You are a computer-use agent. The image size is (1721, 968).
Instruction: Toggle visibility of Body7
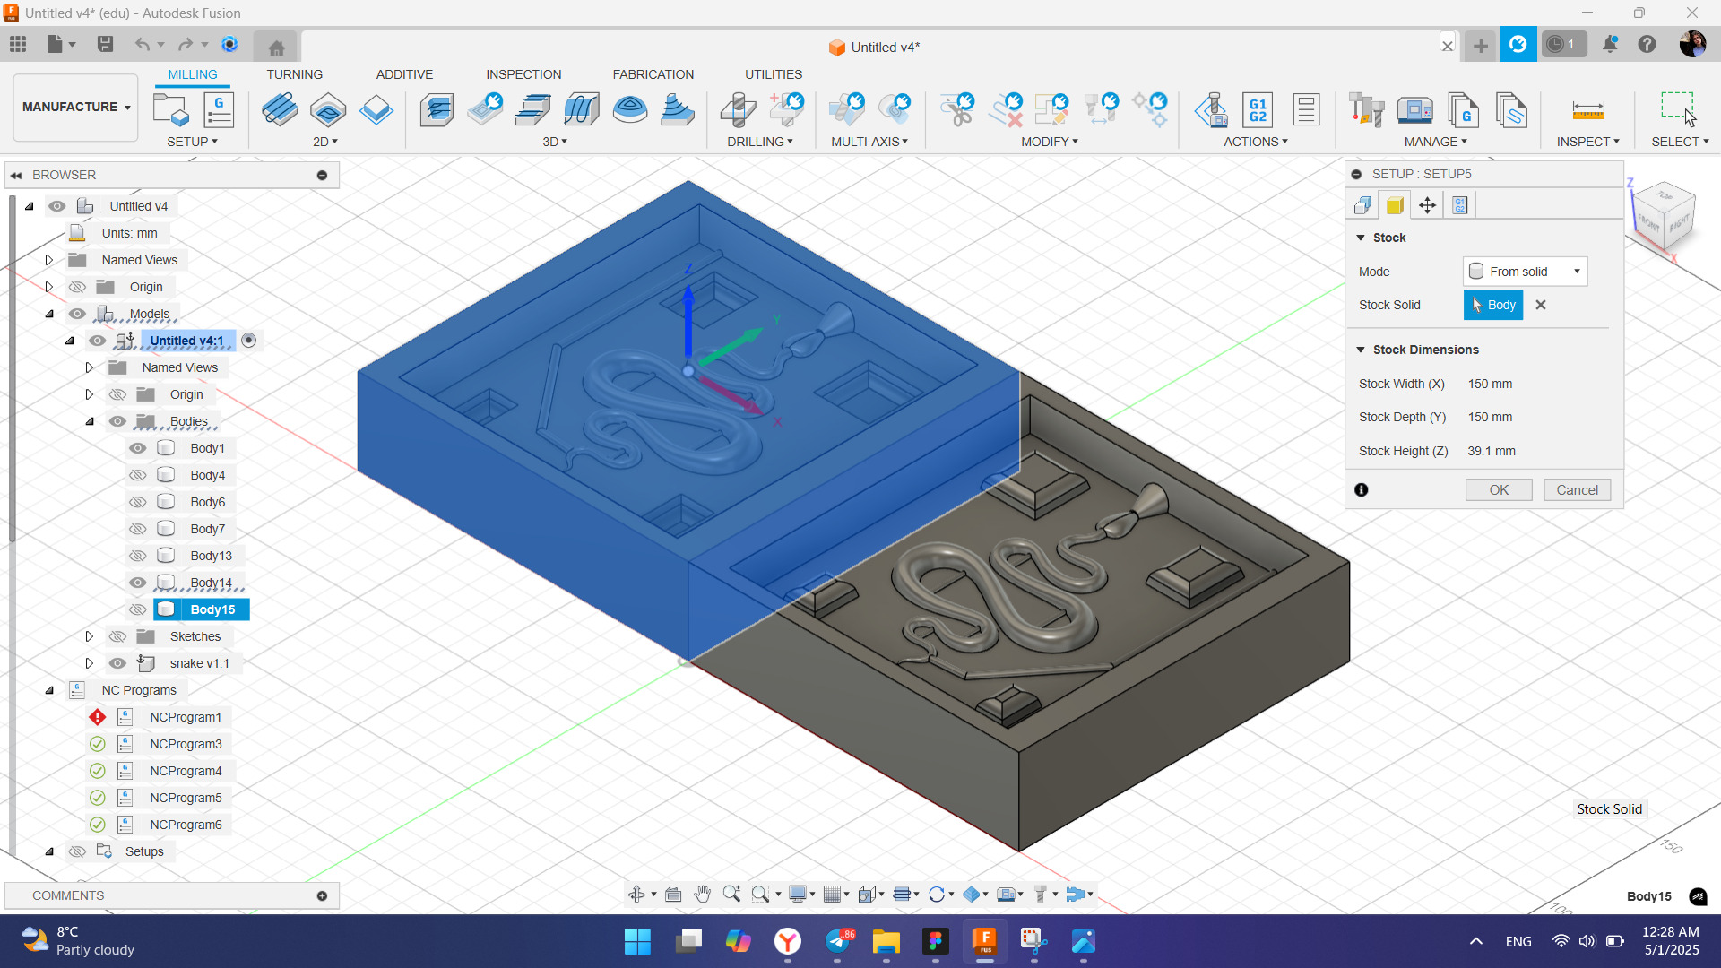137,529
